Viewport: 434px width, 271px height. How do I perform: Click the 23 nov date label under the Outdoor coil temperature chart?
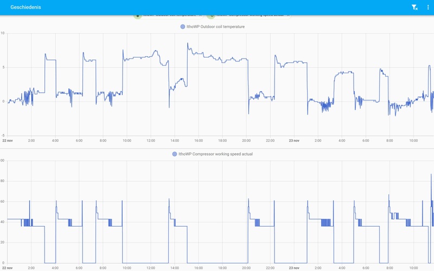[294, 140]
